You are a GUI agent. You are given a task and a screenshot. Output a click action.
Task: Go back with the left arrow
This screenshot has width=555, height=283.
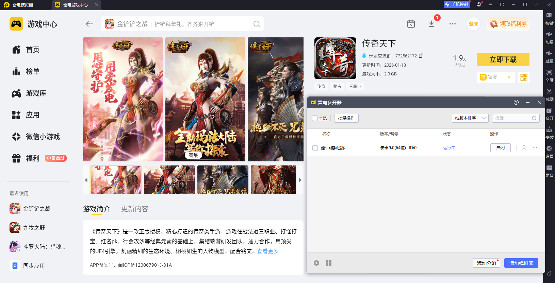click(89, 24)
